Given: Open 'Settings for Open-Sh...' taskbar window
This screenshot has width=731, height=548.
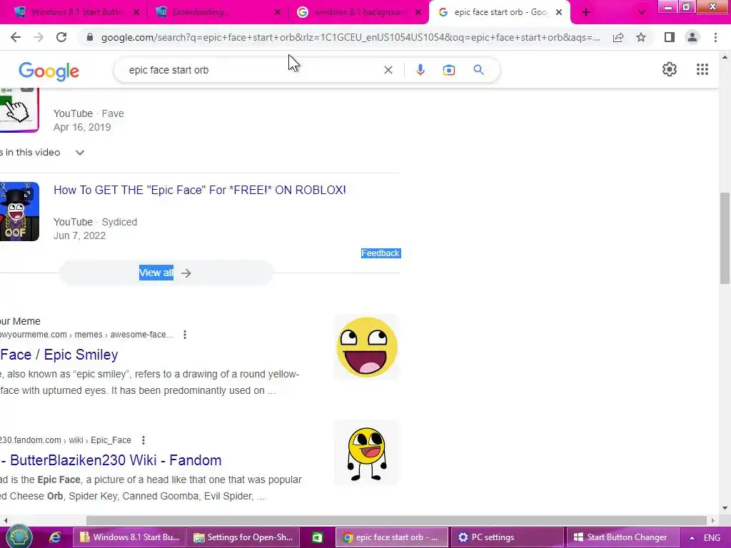Looking at the screenshot, I should click(x=243, y=537).
